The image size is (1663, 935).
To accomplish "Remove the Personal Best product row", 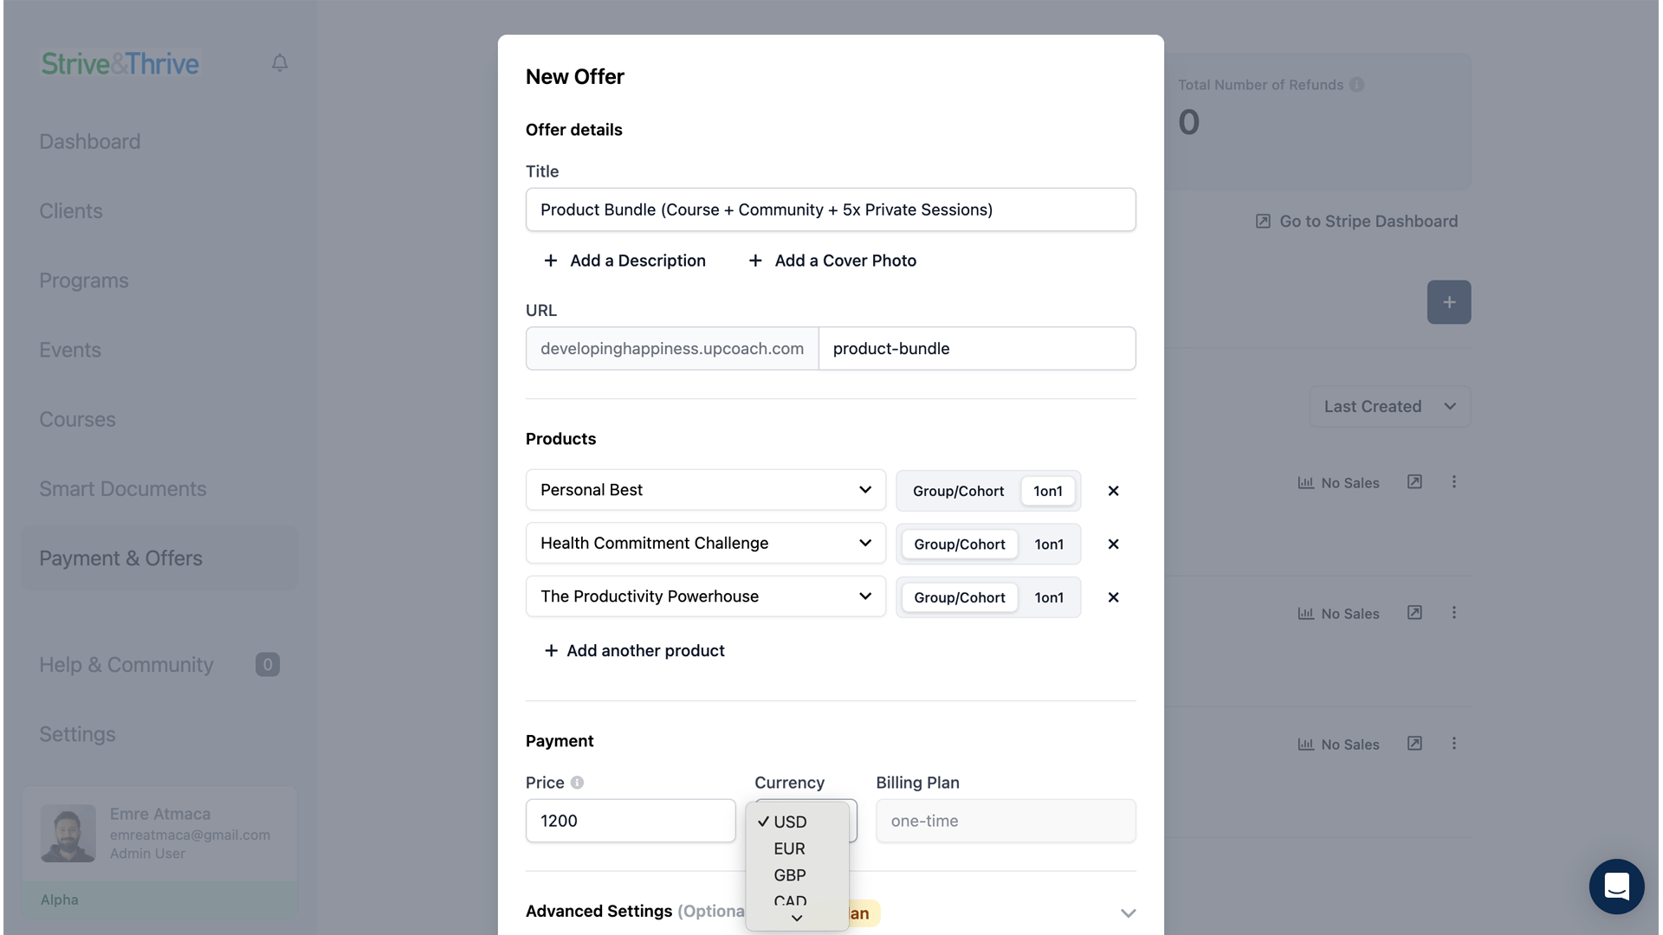I will 1113,491.
